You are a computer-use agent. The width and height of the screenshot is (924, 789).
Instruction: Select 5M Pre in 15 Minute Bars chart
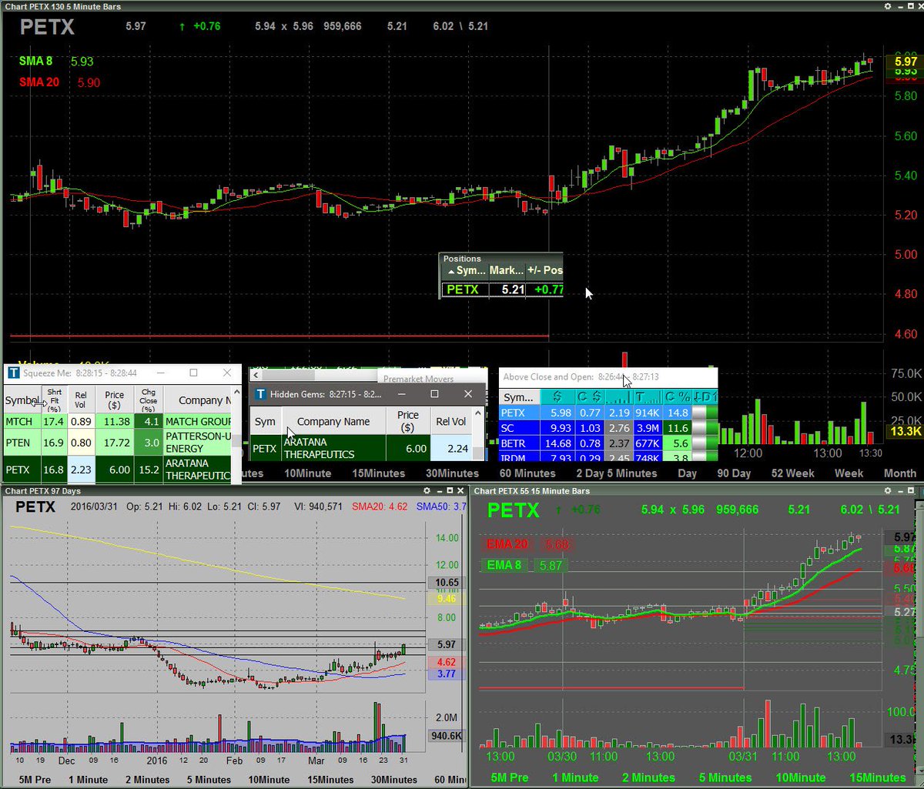[x=509, y=777]
